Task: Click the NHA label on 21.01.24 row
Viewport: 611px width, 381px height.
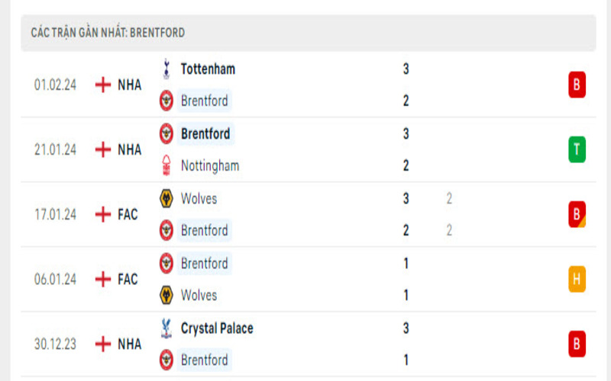Action: (x=129, y=149)
